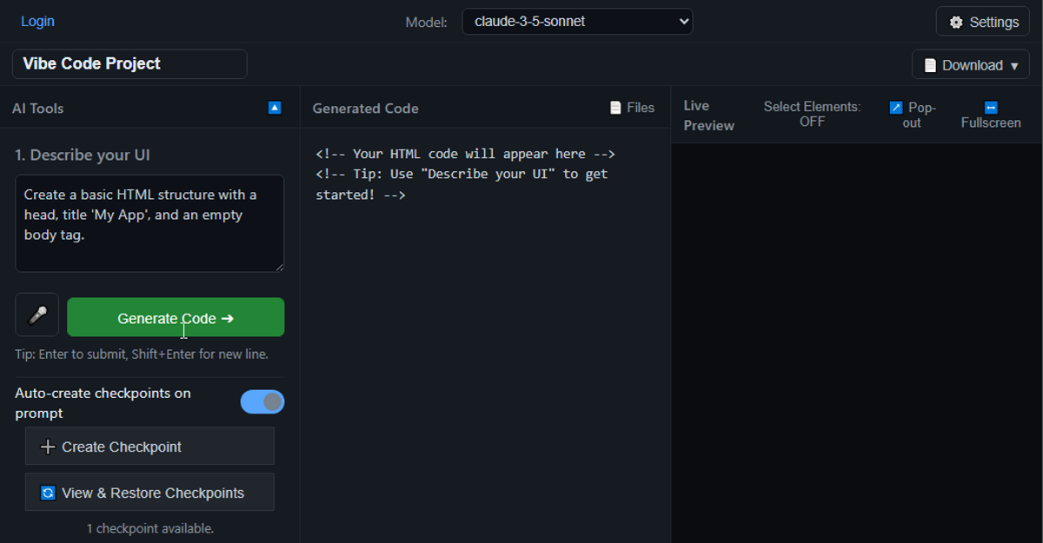Image resolution: width=1043 pixels, height=543 pixels.
Task: Click the Settings gear icon
Action: click(956, 23)
